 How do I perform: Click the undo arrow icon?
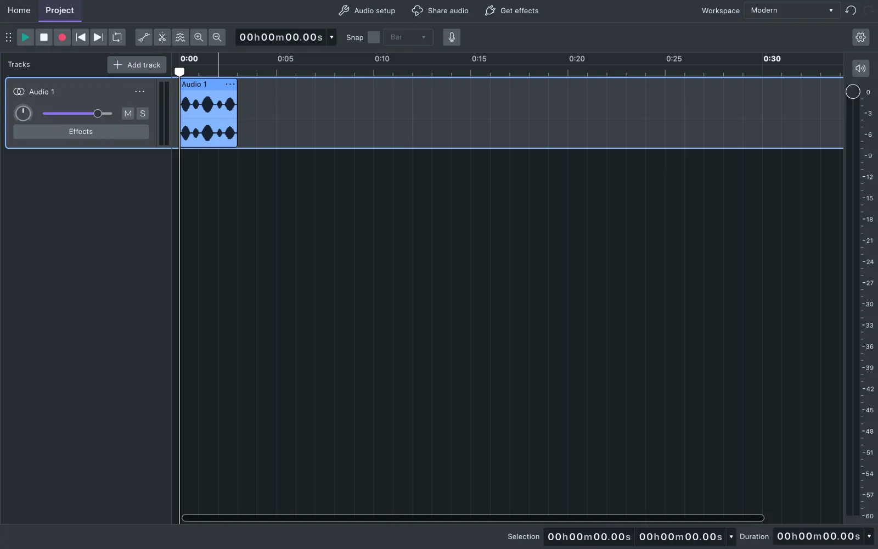coord(851,10)
